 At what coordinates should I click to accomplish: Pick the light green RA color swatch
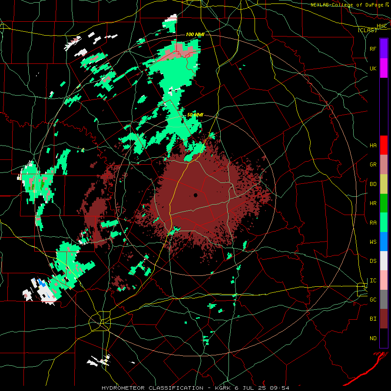384,222
